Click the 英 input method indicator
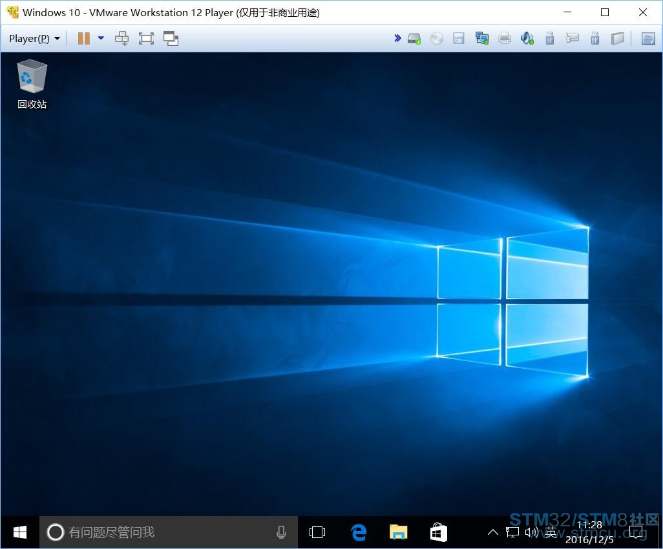 (551, 532)
